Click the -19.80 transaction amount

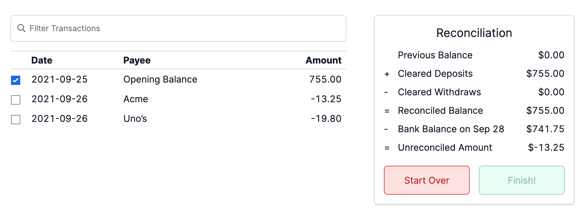[326, 119]
